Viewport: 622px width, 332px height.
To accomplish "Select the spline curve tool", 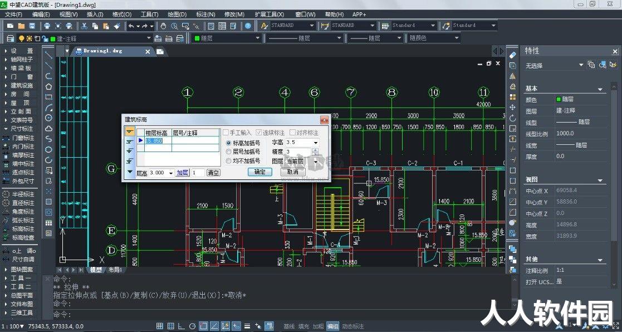I will tap(49, 139).
